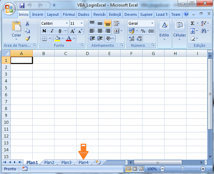Click the red font color swatch
The height and width of the screenshot is (174, 214).
69,38
